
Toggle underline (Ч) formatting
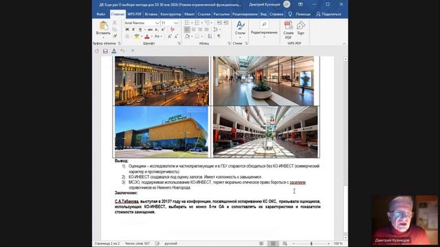click(x=140, y=30)
